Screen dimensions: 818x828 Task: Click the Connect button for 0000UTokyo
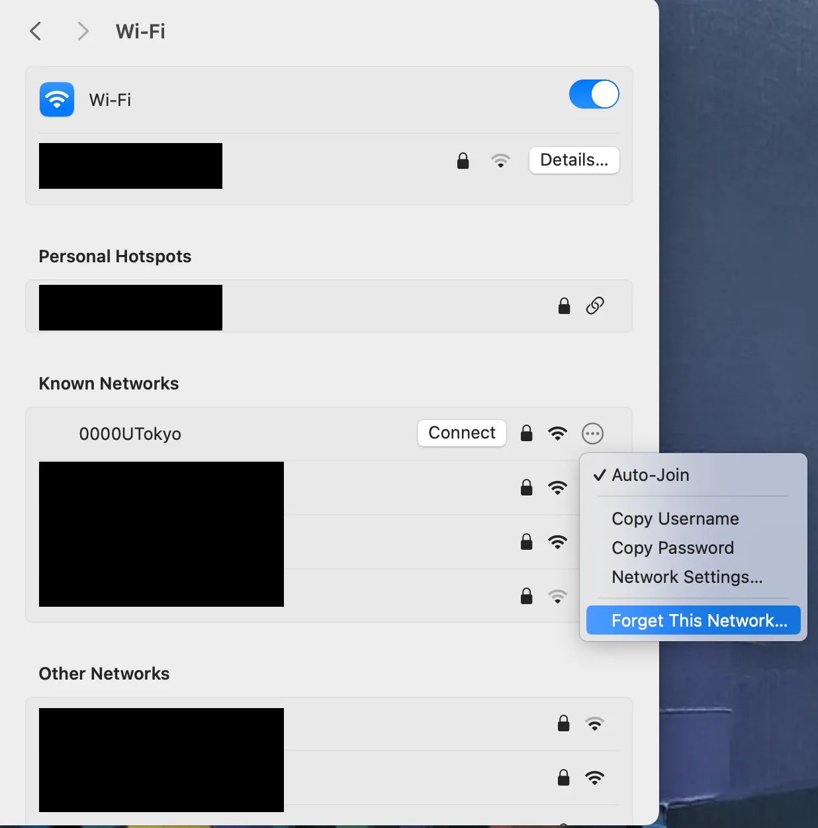tap(462, 433)
